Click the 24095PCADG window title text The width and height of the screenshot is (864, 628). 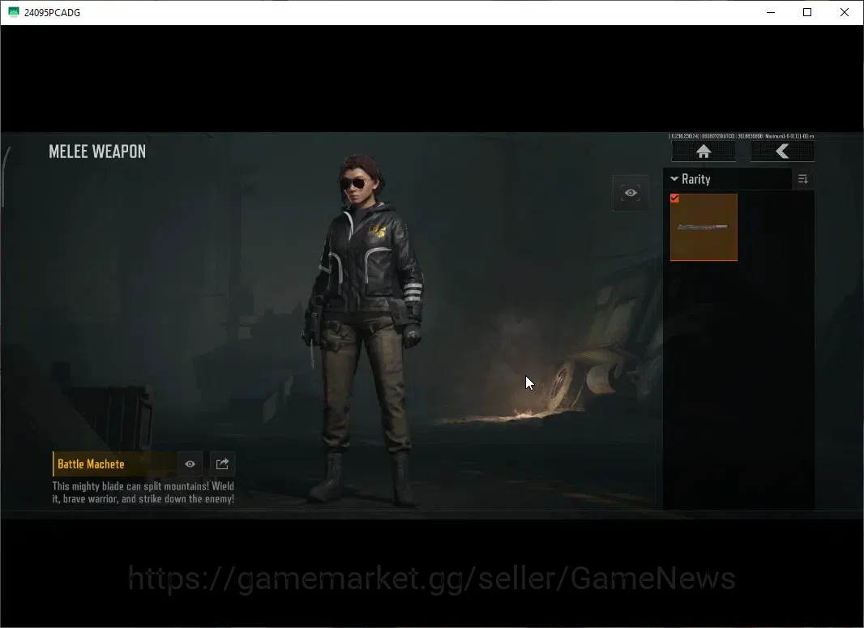point(53,13)
